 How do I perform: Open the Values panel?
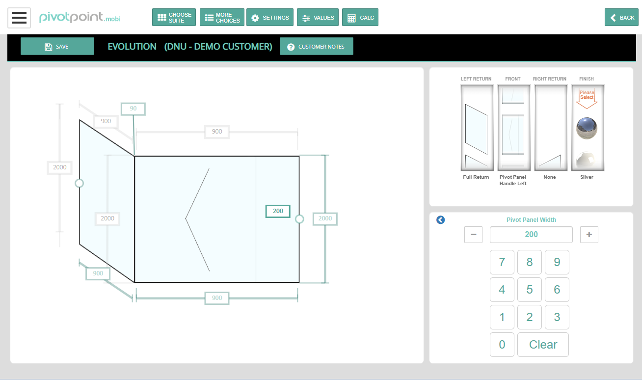pos(318,17)
